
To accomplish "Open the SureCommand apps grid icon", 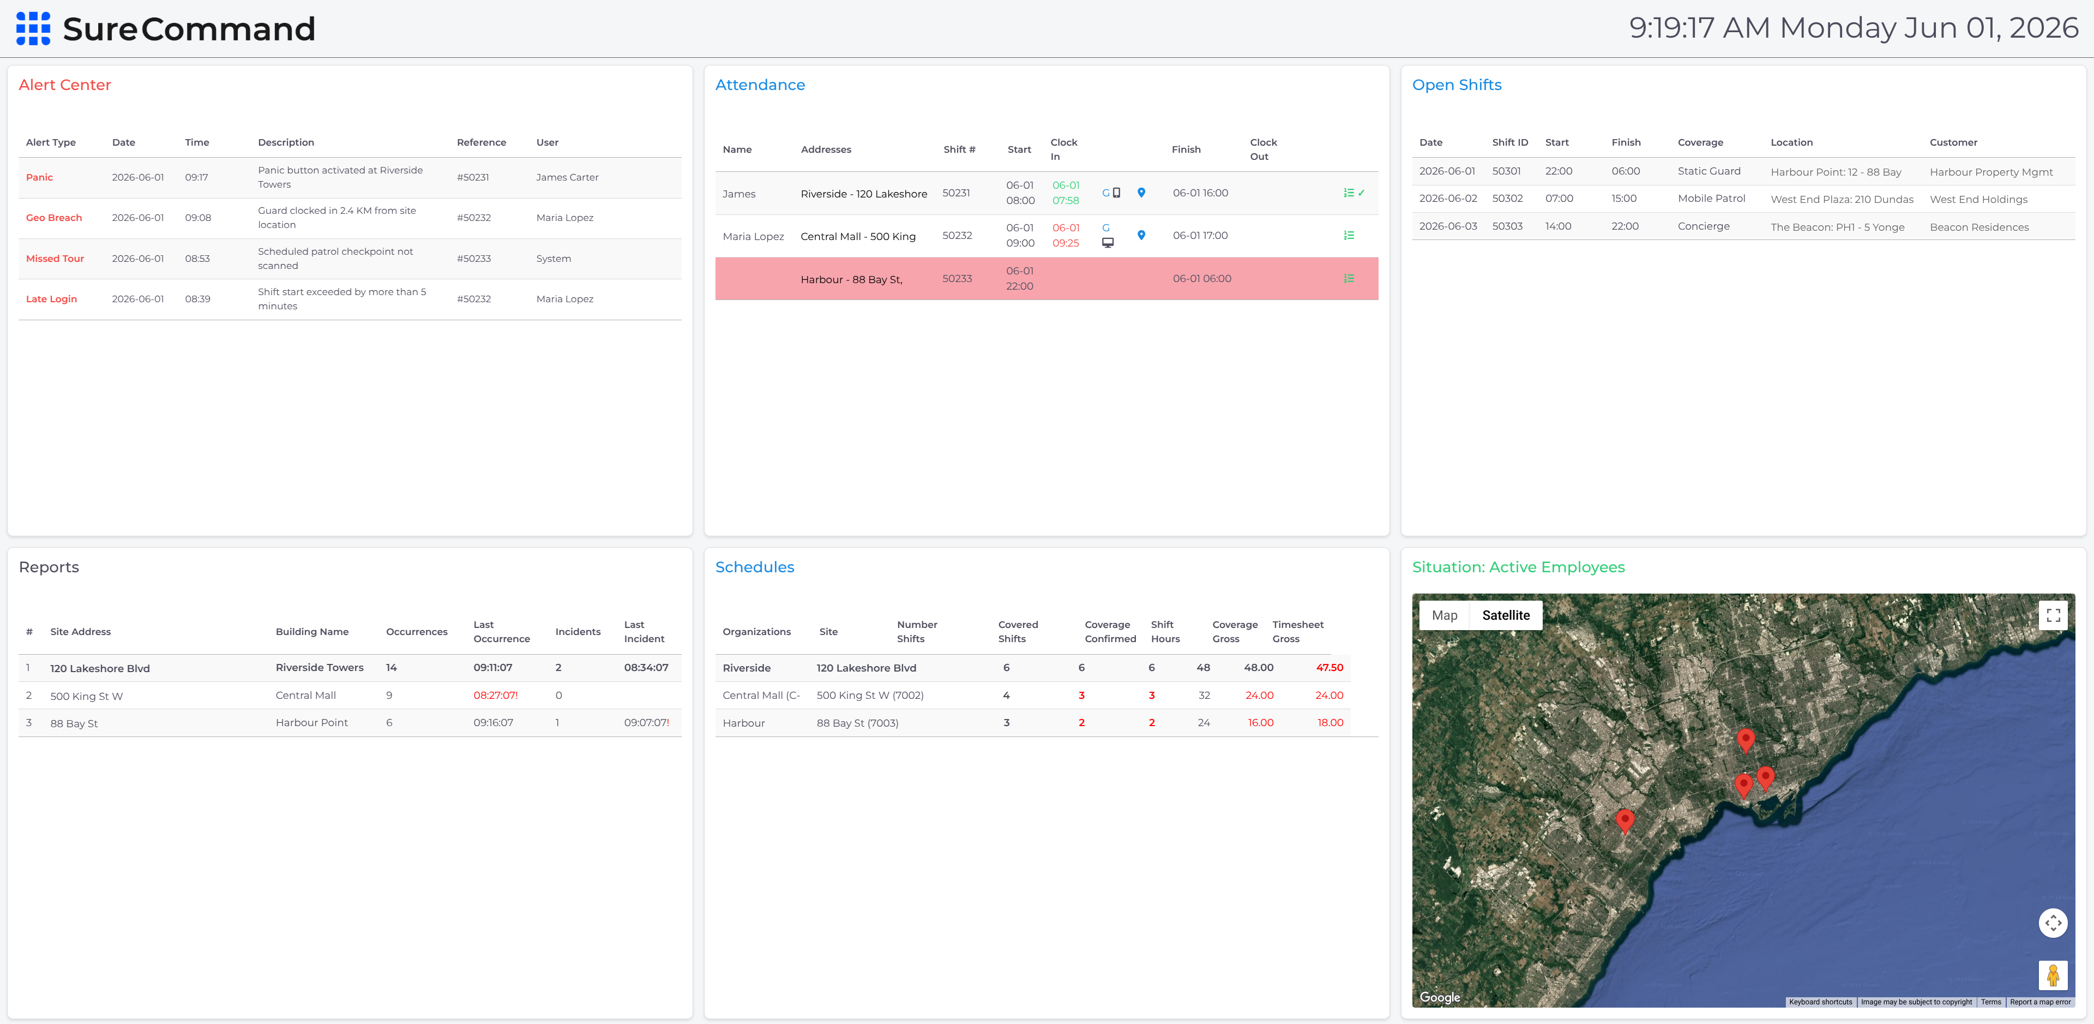I will [x=33, y=28].
